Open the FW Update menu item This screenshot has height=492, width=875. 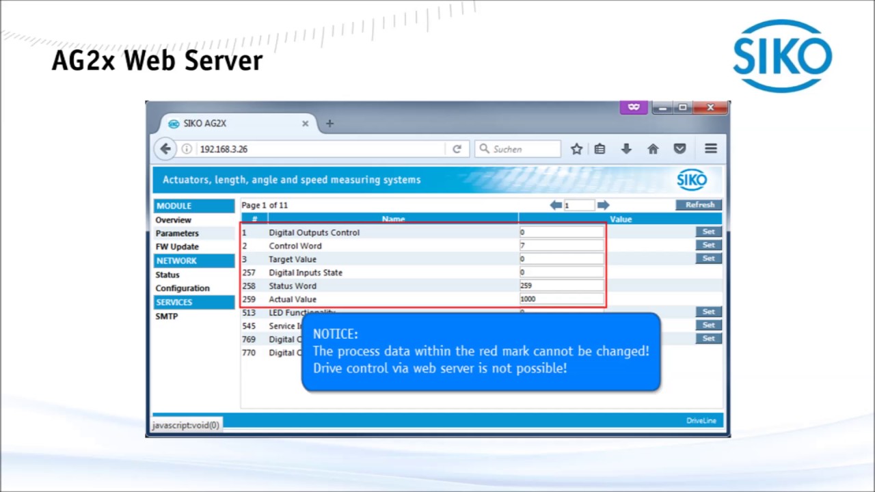pyautogui.click(x=177, y=247)
